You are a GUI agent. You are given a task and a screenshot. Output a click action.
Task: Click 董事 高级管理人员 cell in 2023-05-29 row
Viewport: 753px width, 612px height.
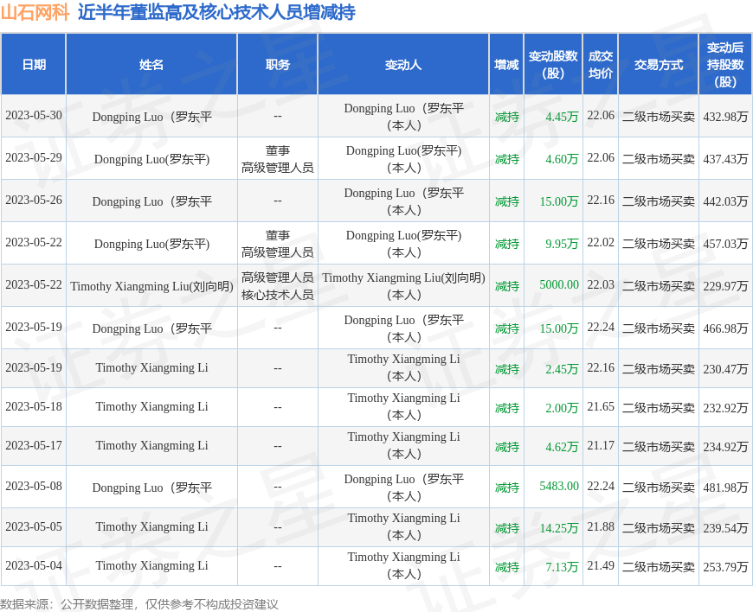(278, 159)
